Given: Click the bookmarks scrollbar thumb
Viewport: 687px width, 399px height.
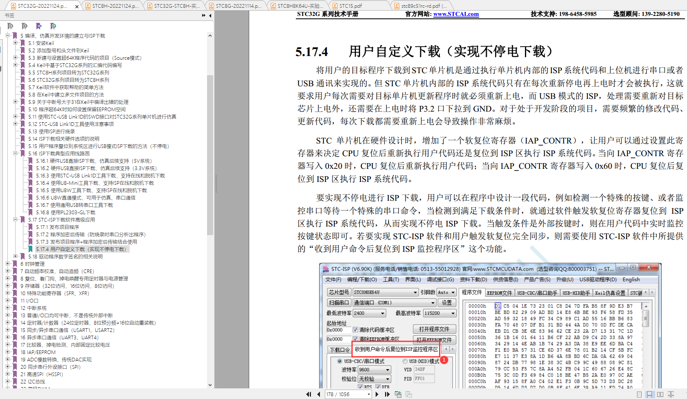Looking at the screenshot, I should coord(210,155).
